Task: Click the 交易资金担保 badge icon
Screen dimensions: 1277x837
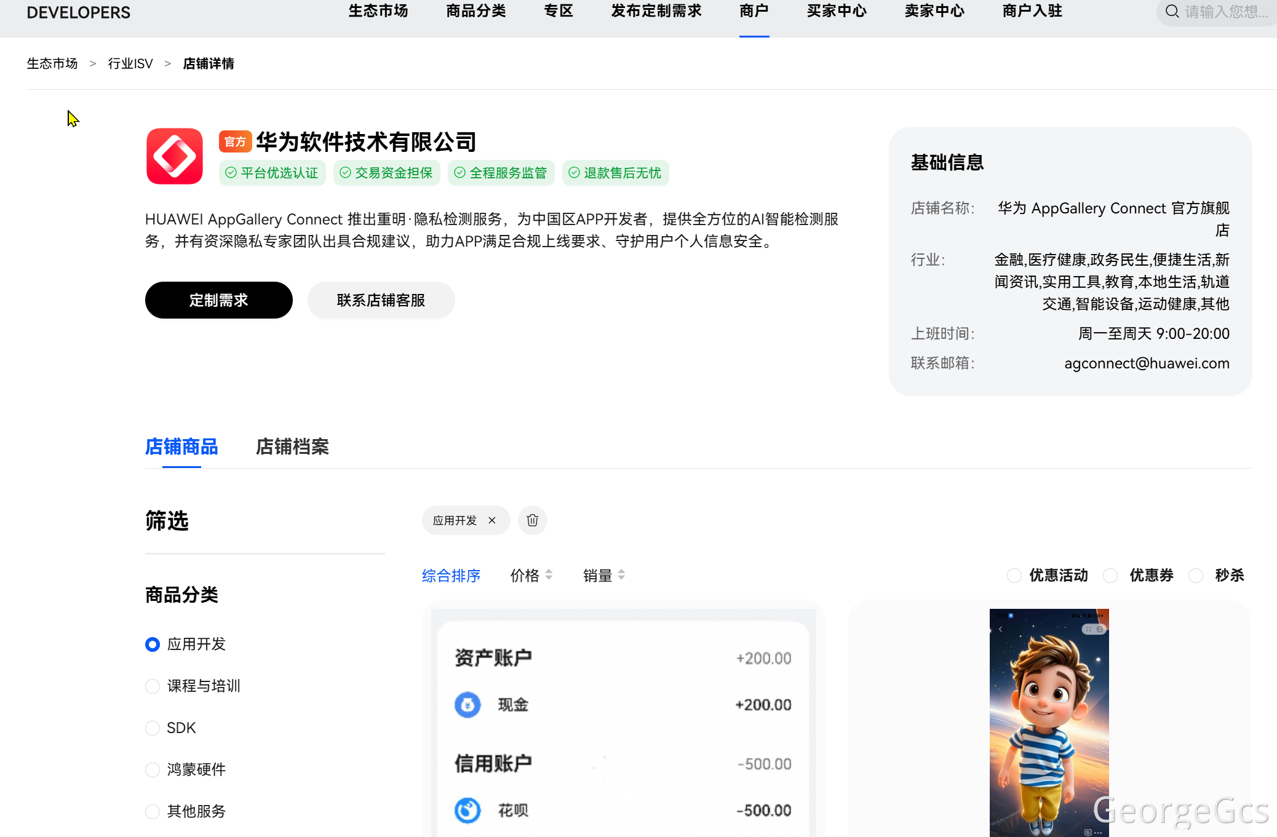Action: tap(345, 173)
